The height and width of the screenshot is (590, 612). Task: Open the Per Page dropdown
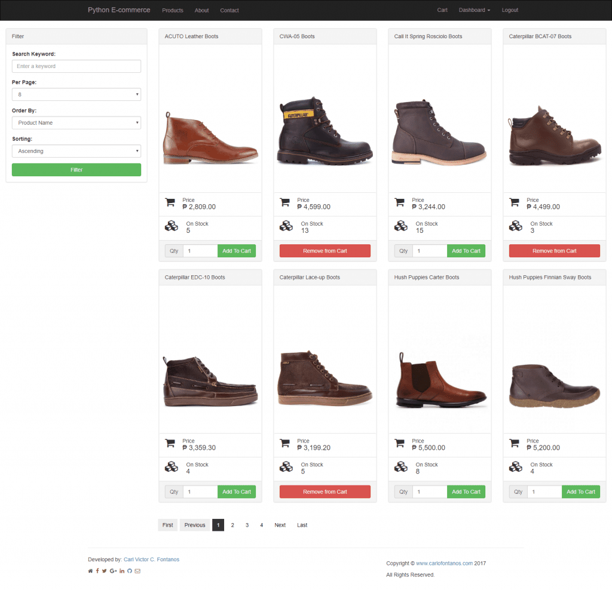click(76, 94)
